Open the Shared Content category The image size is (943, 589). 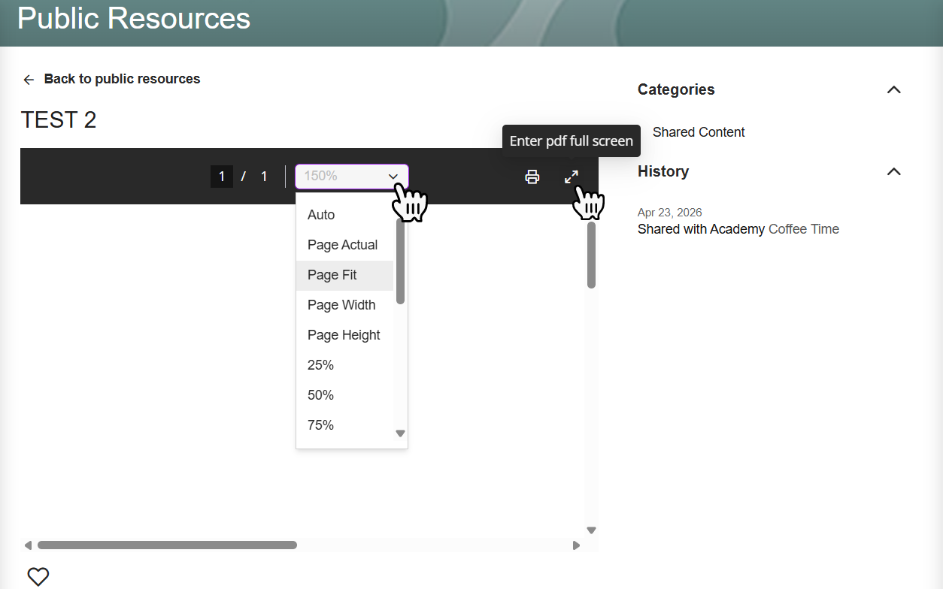pos(699,132)
